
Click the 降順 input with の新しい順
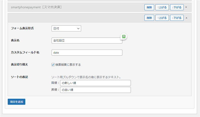(95, 83)
